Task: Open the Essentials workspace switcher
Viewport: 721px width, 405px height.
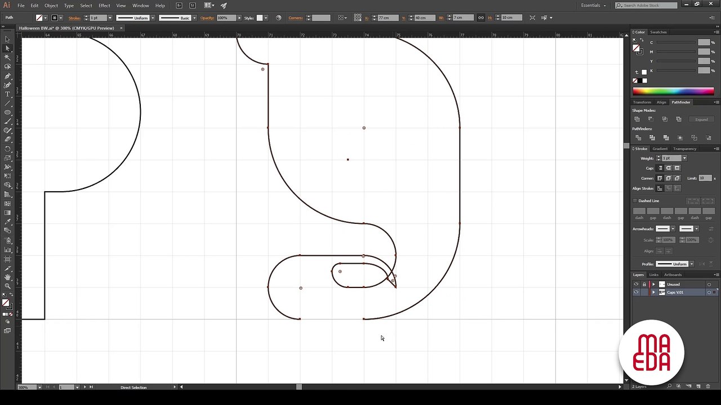Action: click(594, 6)
